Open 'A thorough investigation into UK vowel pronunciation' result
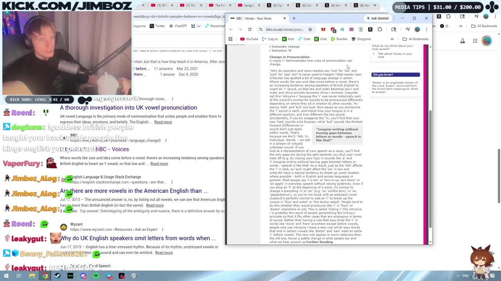The height and width of the screenshot is (281, 501). (x=128, y=108)
